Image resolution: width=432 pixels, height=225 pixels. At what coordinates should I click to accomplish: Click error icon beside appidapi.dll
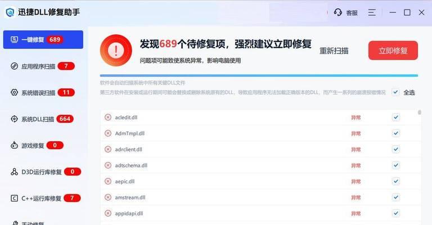108,213
